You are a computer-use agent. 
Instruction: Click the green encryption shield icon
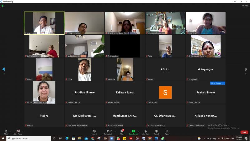pos(2,5)
